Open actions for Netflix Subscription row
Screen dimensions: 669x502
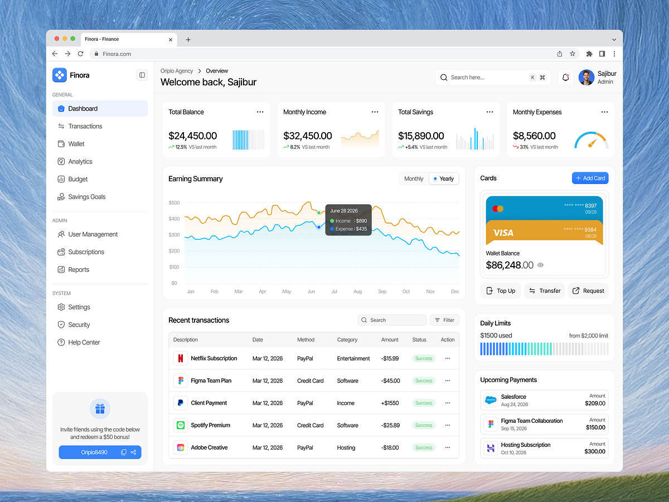(x=448, y=358)
